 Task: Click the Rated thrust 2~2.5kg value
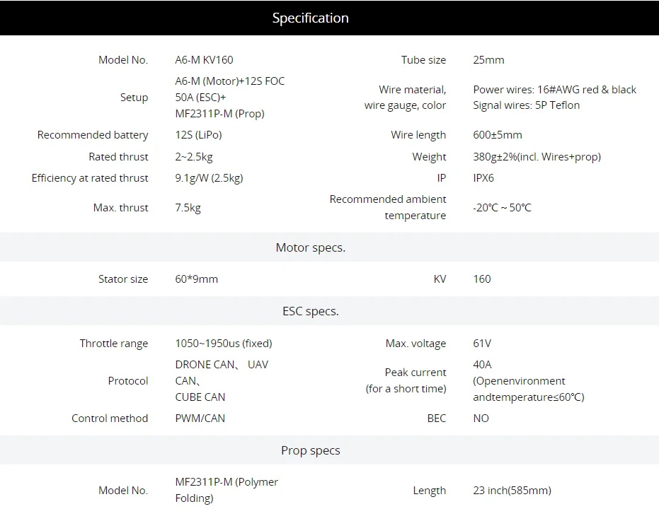coord(194,157)
